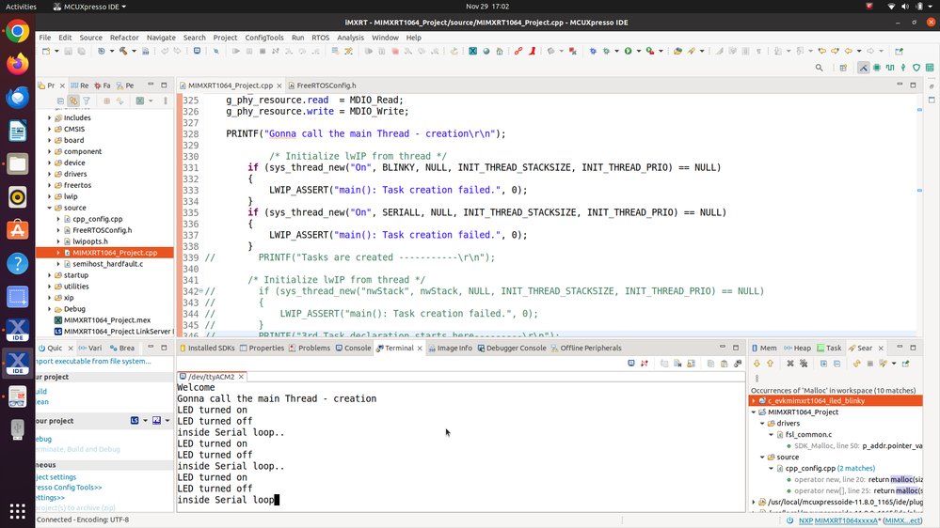Open the dropdown arrow next to the Run button
The height and width of the screenshot is (528, 940).
click(x=639, y=52)
